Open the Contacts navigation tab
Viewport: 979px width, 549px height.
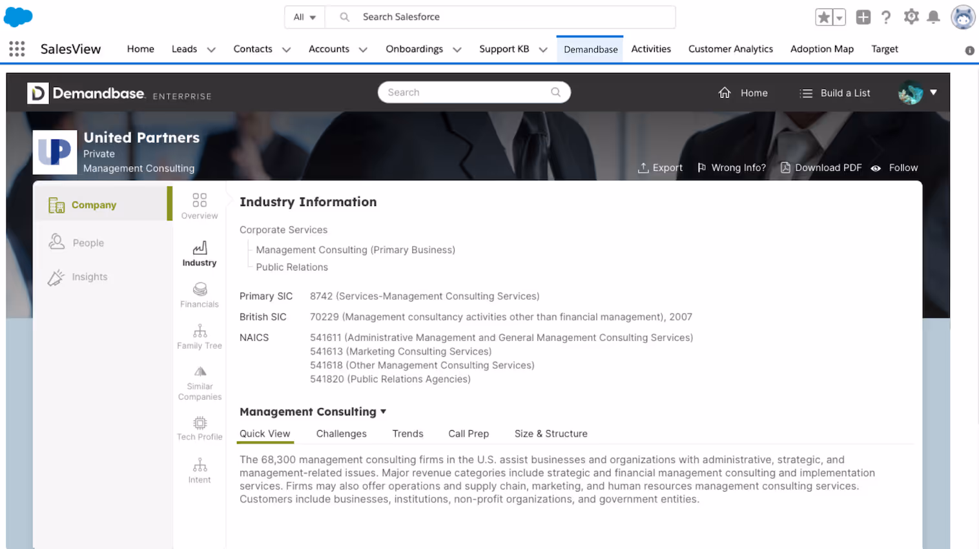252,49
